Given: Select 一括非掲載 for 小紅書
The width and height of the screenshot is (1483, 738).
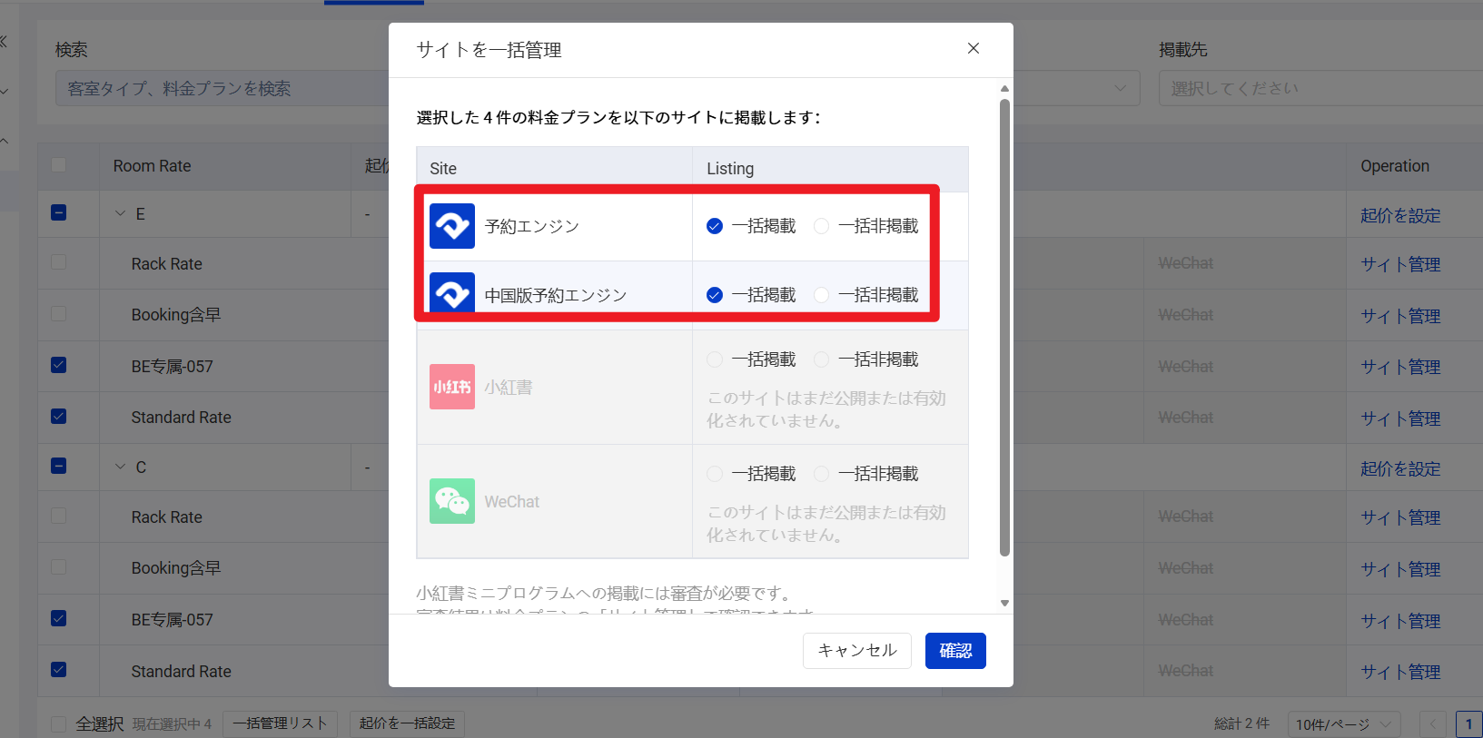Looking at the screenshot, I should coord(821,359).
